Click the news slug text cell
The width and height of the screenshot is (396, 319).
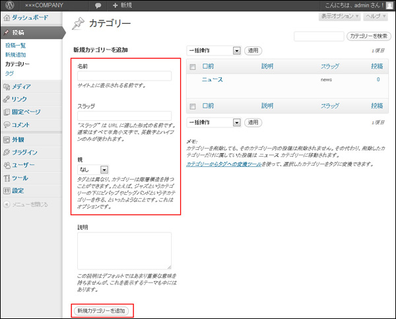(326, 80)
